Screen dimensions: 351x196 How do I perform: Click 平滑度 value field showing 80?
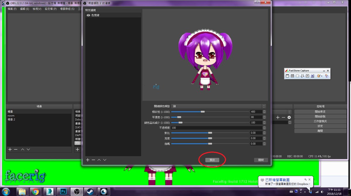[256, 117]
